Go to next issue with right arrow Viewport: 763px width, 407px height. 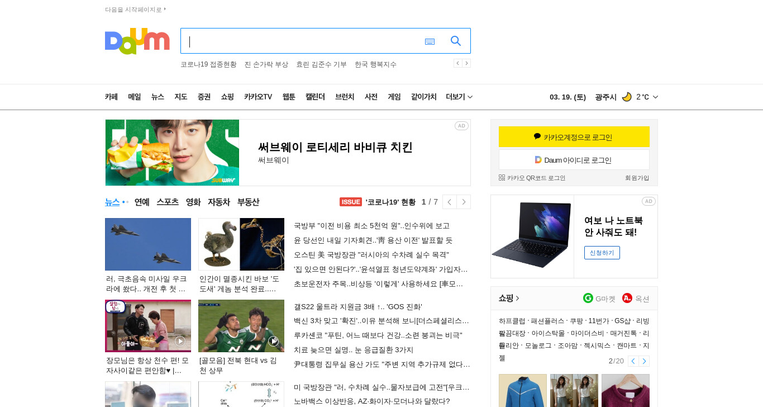pos(464,202)
